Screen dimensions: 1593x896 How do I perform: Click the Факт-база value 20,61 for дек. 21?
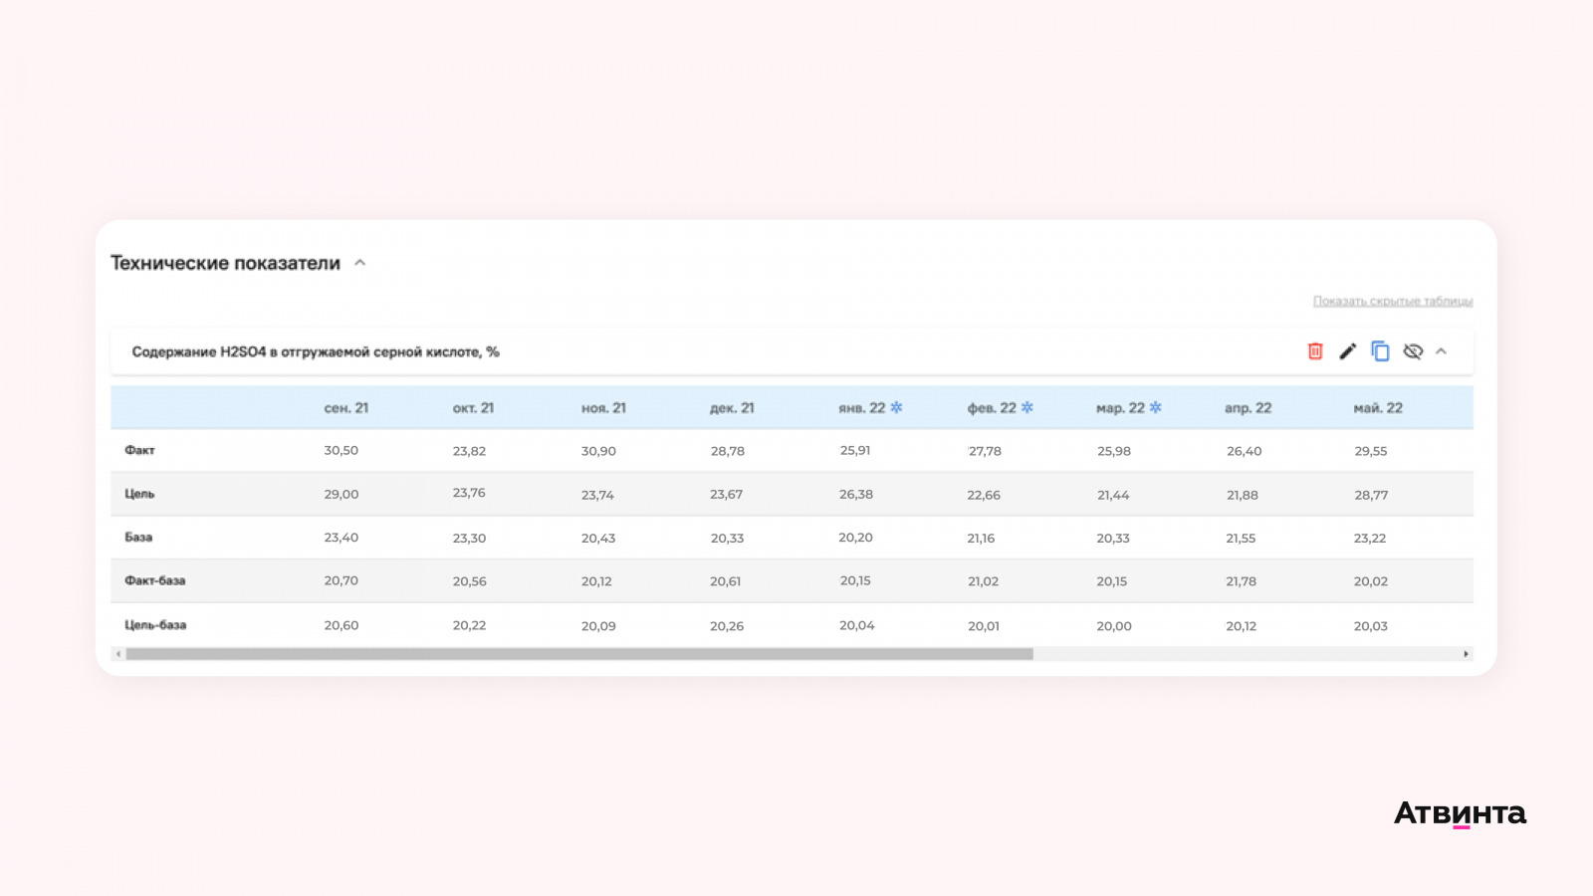pos(725,581)
